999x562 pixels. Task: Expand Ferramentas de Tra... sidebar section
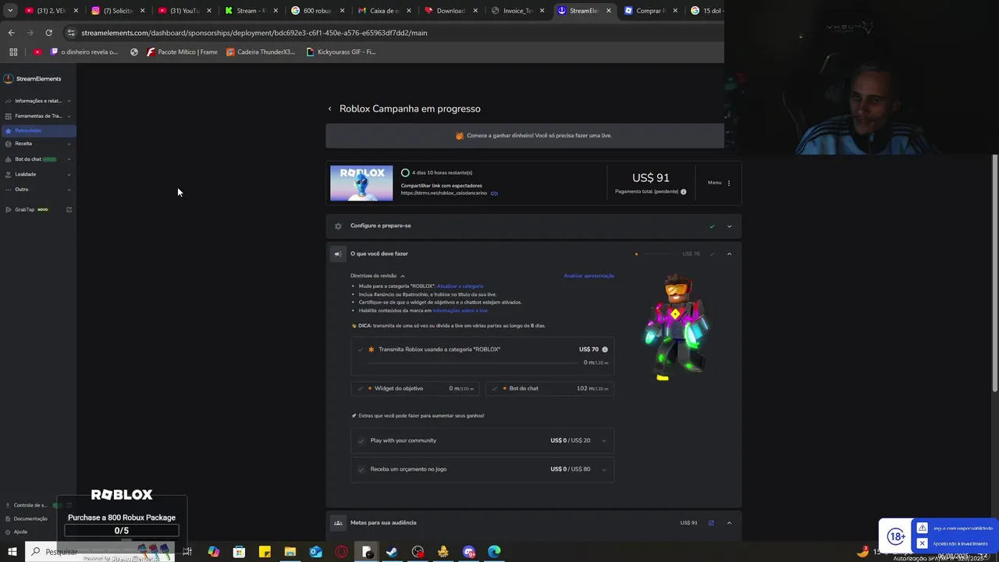(x=69, y=116)
